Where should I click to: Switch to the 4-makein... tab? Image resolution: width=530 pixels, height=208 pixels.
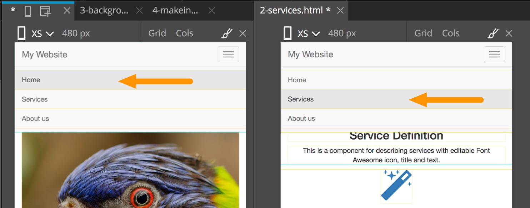click(175, 11)
